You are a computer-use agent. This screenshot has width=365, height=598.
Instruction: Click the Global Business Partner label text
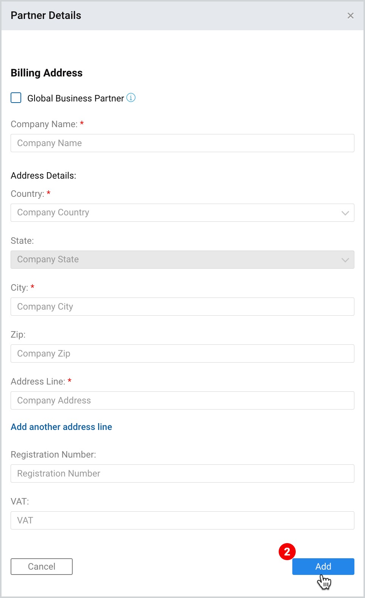tap(76, 98)
